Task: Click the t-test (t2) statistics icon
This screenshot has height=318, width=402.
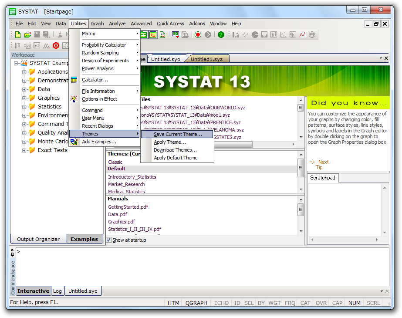Action: (37, 46)
